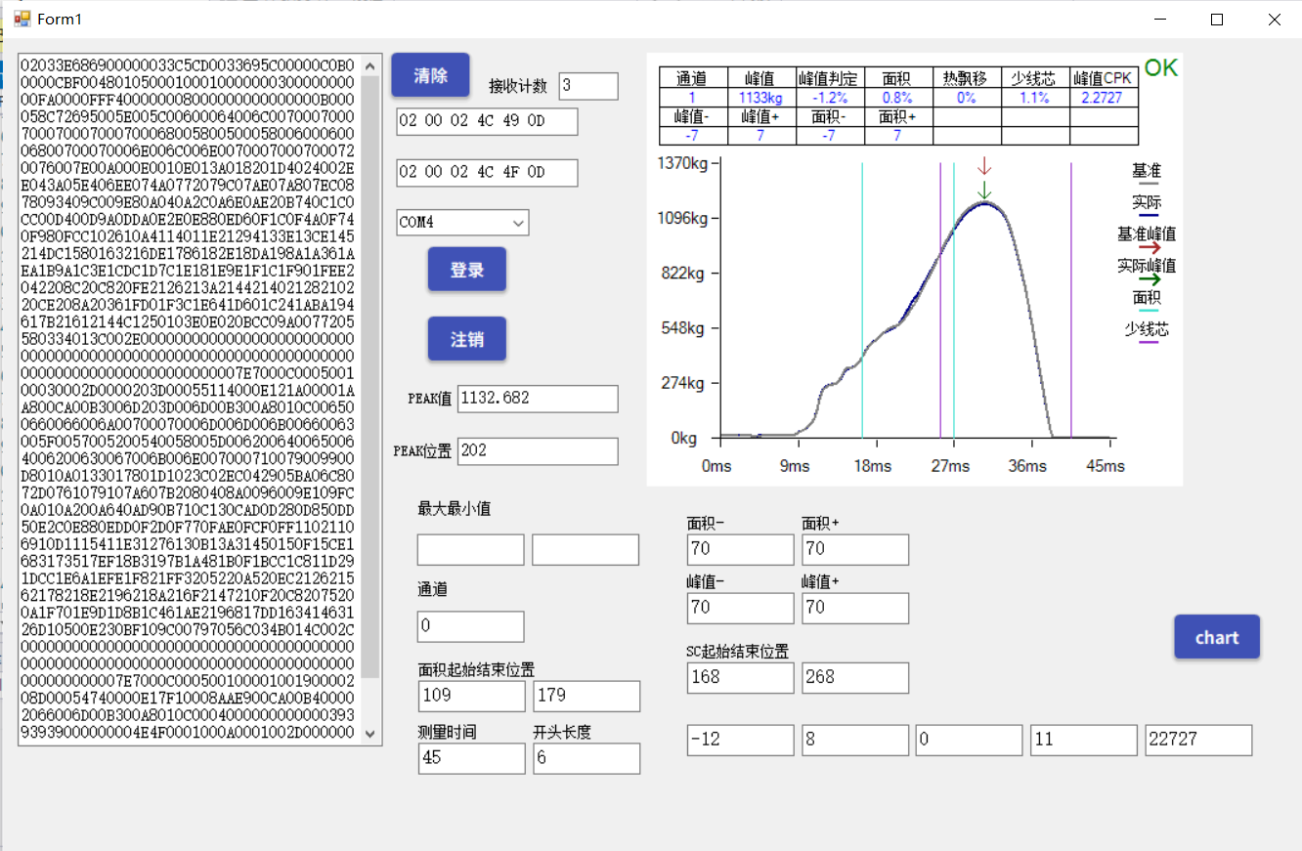Click the field containing 02 00 02 4C 49 0D
This screenshot has height=851, width=1302.
[487, 122]
